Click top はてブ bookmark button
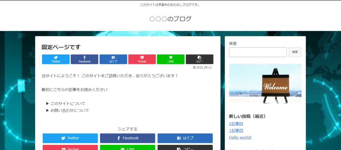 (x=113, y=59)
